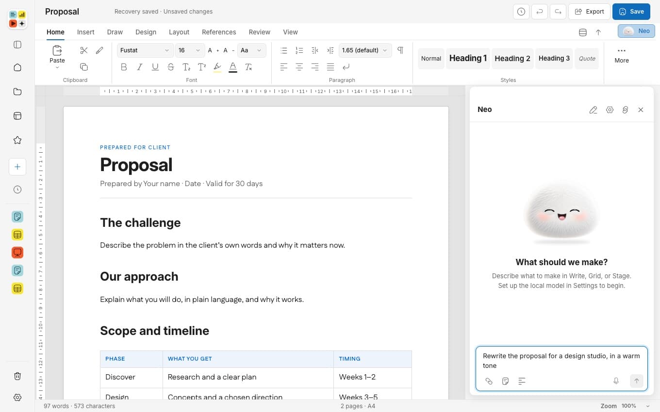Open the 1.65 line spacing dropdown
Screen dimensions: 660x412
point(365,50)
